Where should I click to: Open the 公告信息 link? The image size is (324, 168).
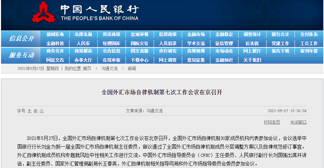(111, 51)
